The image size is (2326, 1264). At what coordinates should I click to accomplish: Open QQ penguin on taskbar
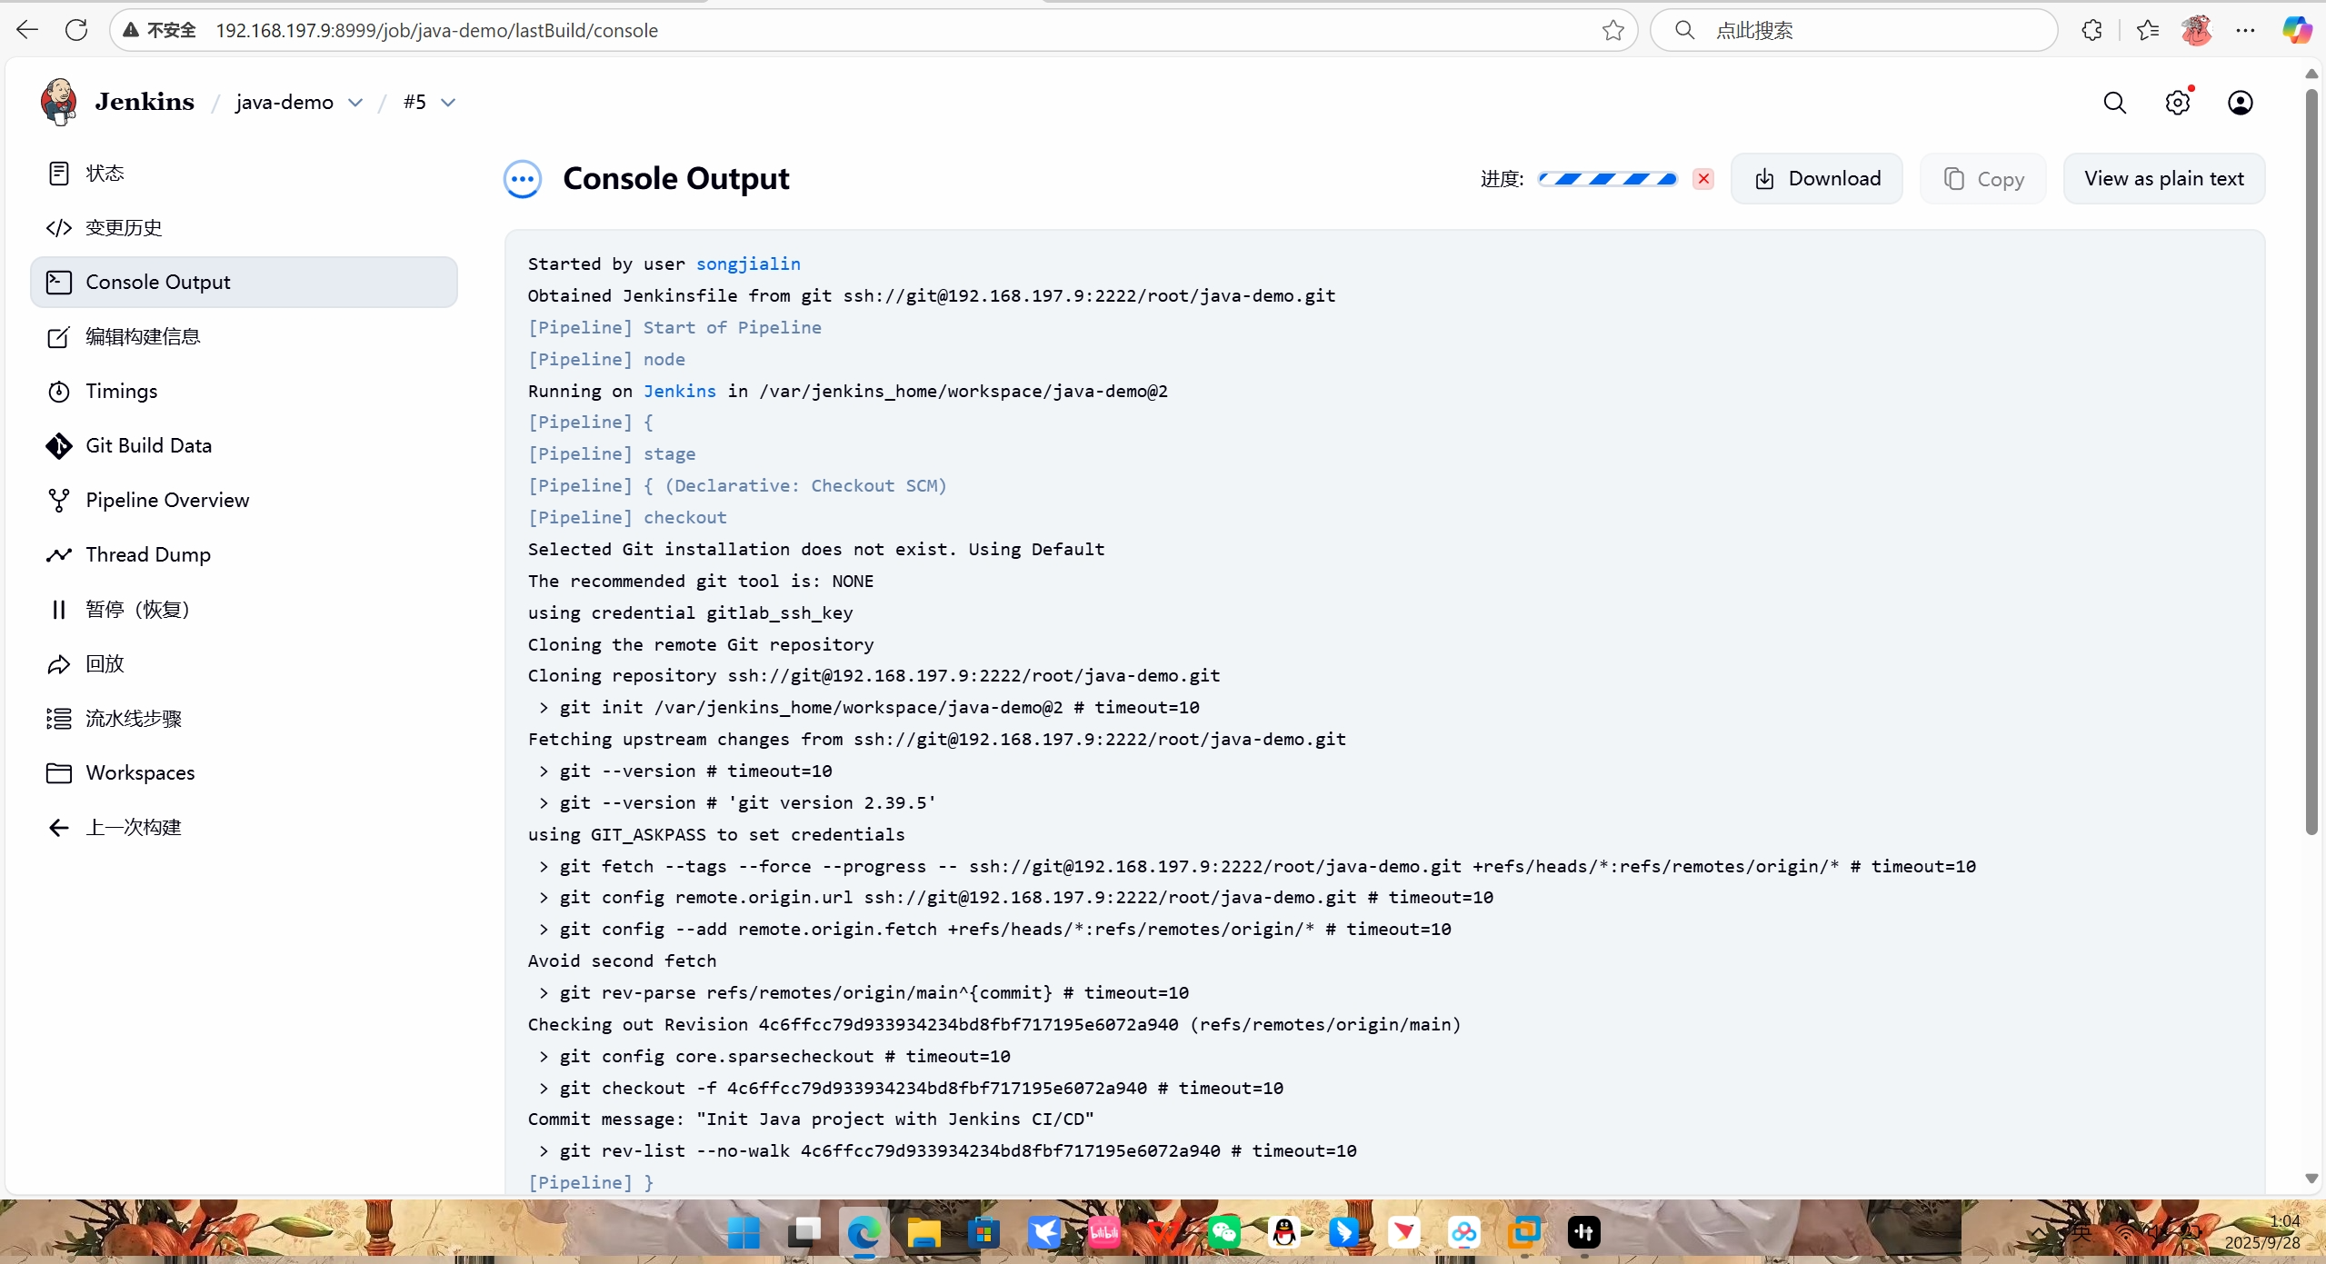[x=1284, y=1232]
